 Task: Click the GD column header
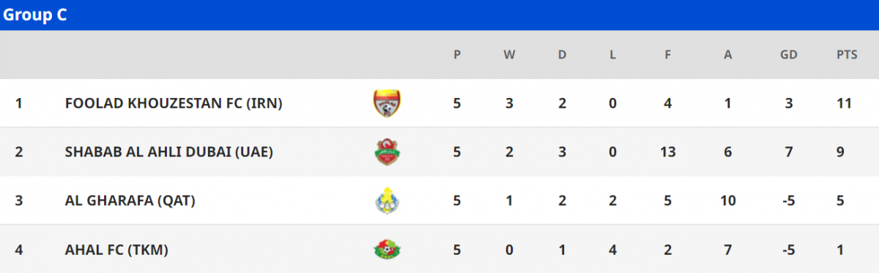(789, 55)
